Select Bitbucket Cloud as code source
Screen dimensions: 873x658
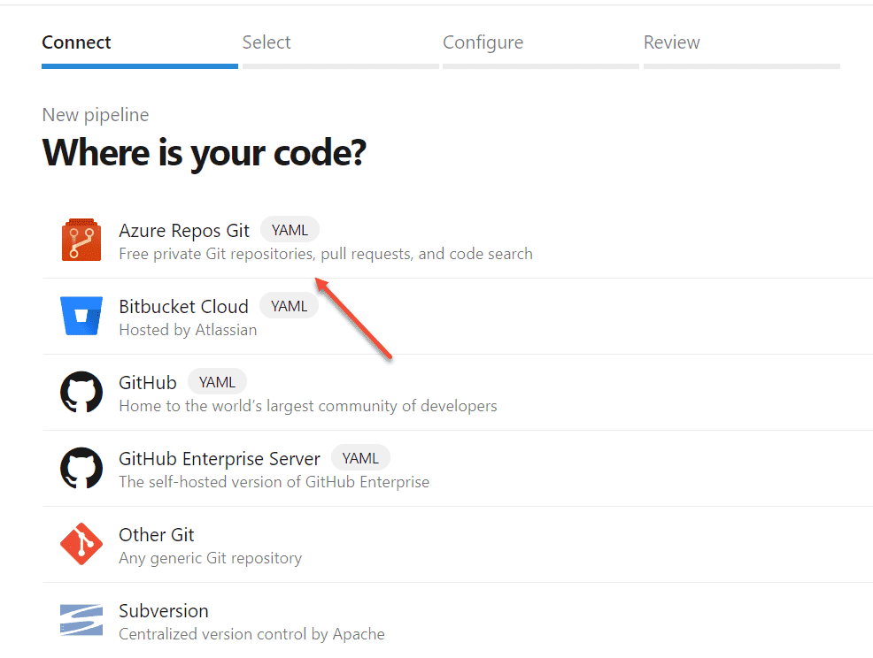click(458, 317)
